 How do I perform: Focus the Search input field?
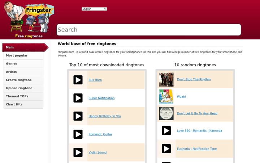point(149,30)
